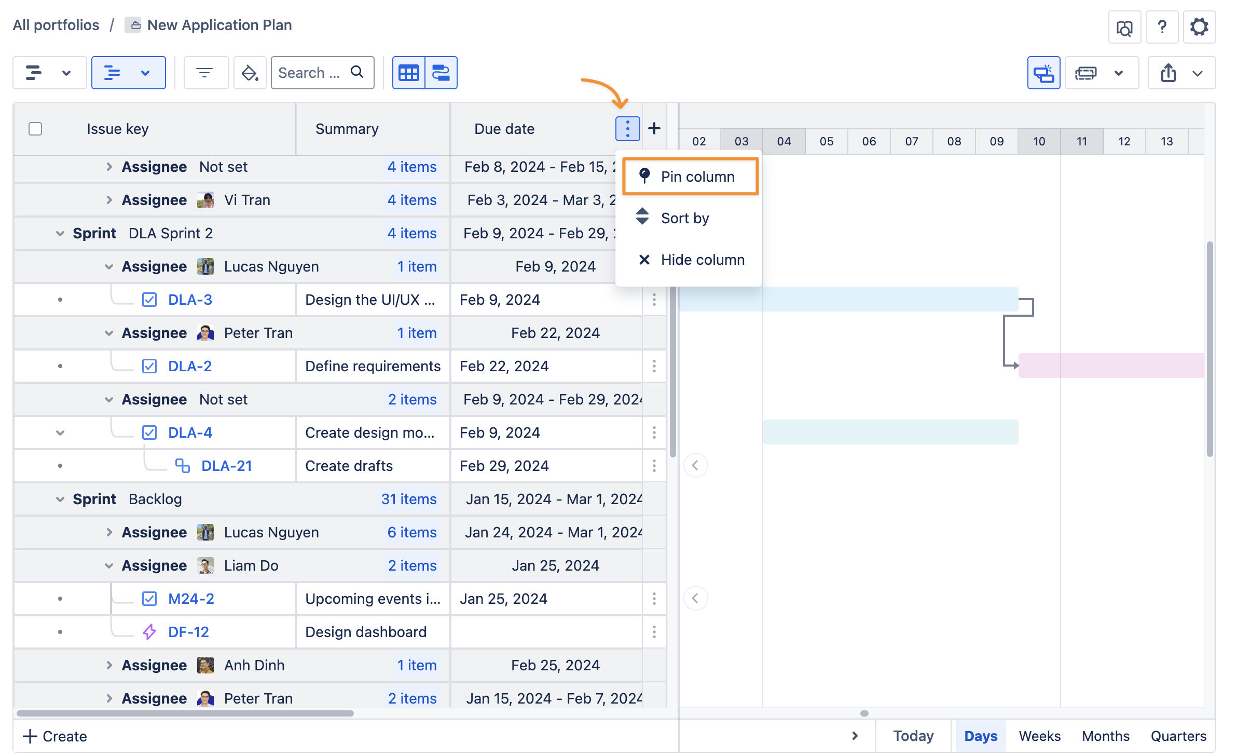Viewport: 1237px width, 756px height.
Task: Open the DLA-3 issue link
Action: point(190,300)
